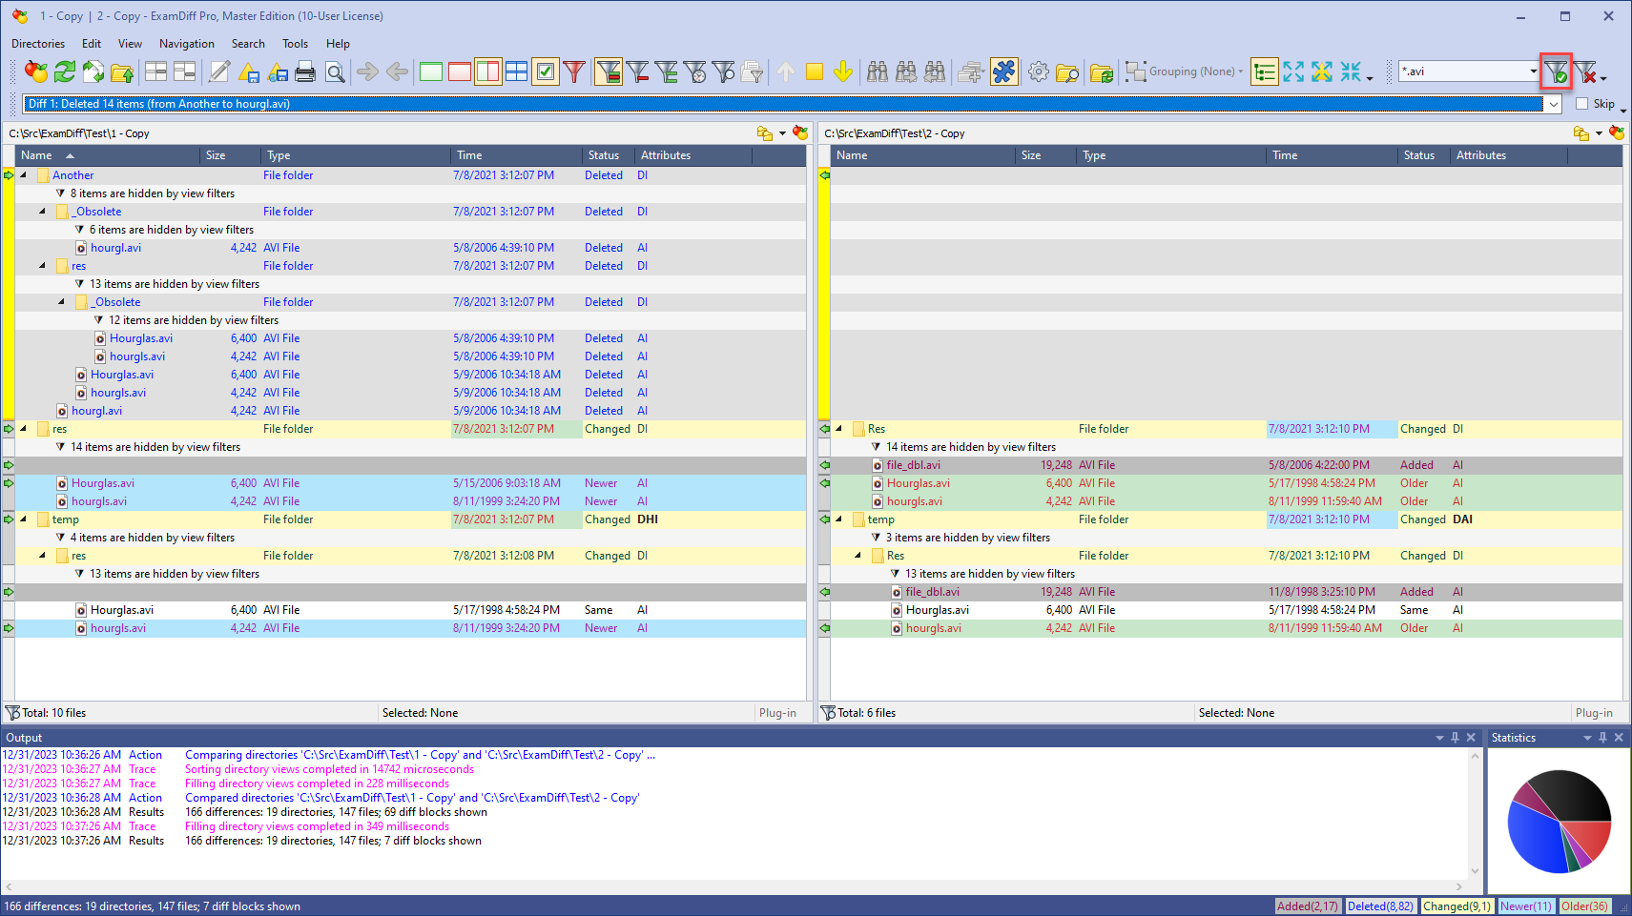1632x916 pixels.
Task: Click the Find binoculars icon
Action: pyautogui.click(x=878, y=71)
